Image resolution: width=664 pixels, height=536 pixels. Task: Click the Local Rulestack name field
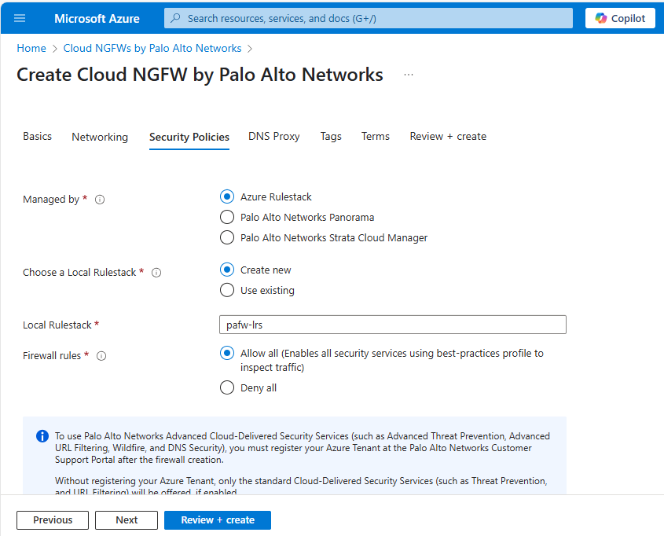point(392,325)
